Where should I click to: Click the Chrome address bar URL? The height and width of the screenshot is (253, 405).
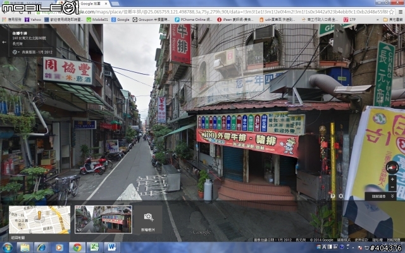215,12
